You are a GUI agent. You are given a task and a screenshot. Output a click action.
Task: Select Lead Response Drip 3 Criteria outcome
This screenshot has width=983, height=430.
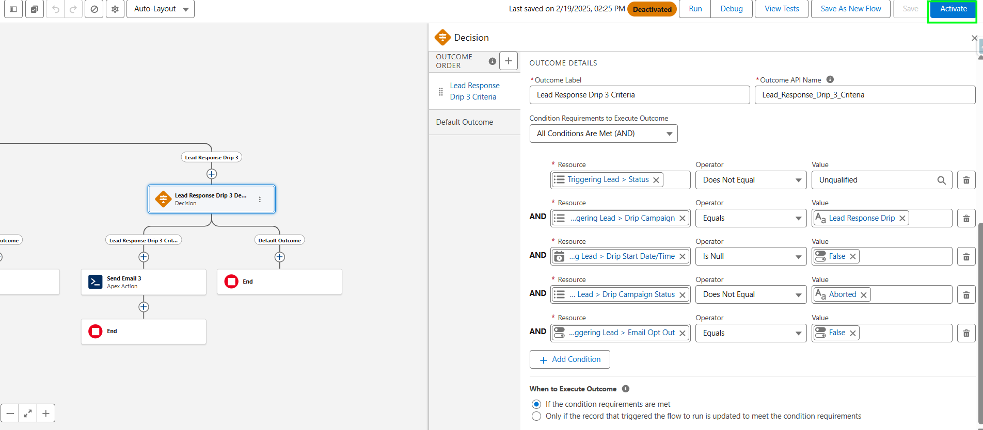click(474, 91)
